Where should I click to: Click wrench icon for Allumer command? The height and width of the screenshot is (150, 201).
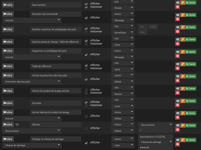click(x=182, y=125)
